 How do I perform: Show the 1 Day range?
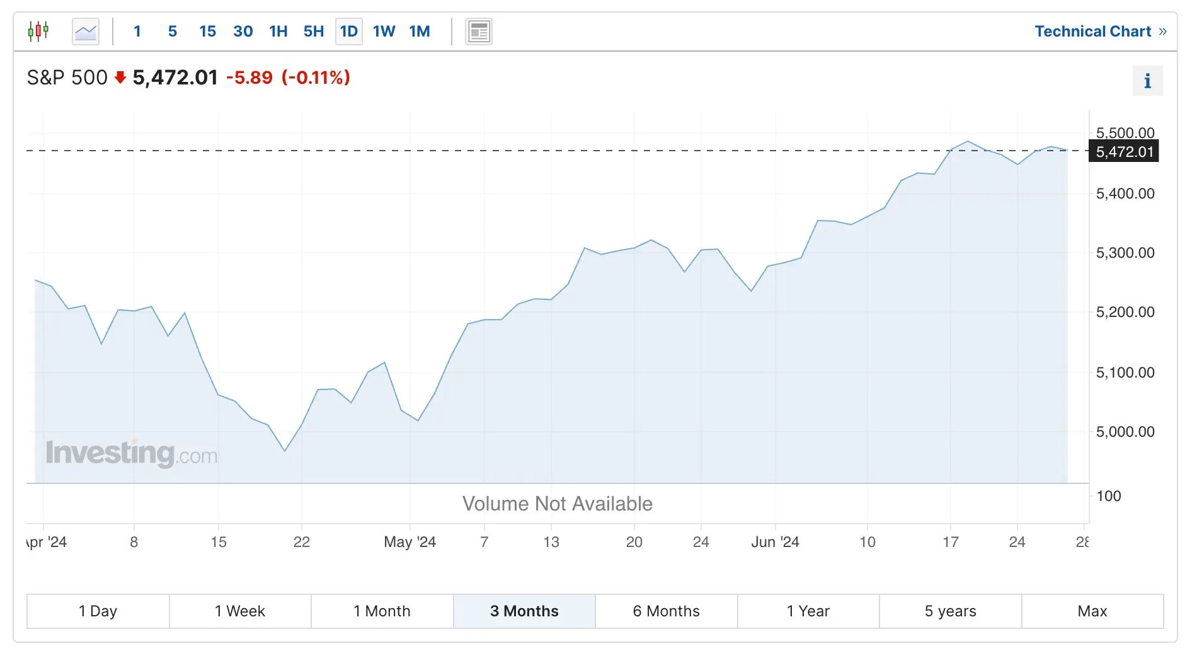98,611
